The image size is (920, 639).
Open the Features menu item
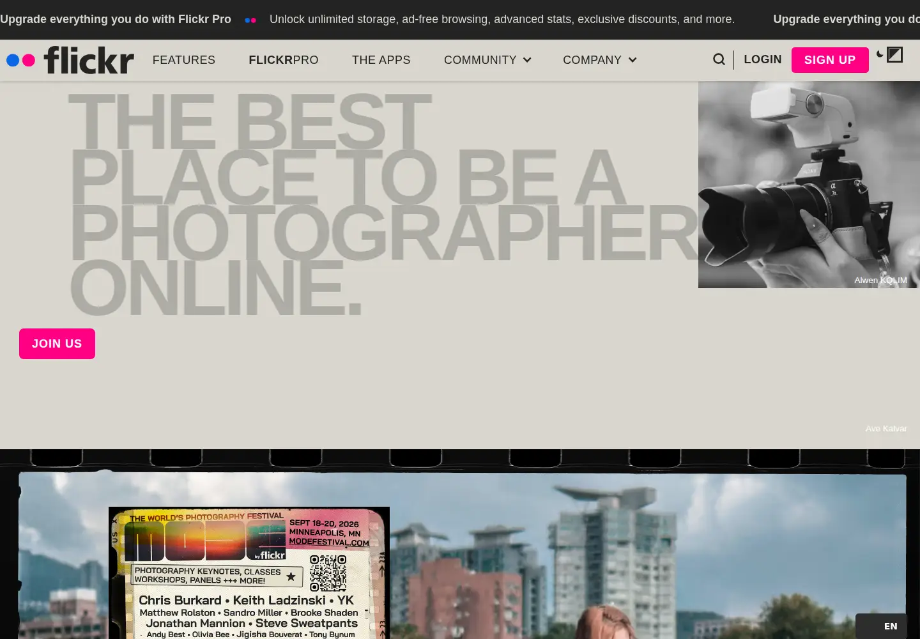coord(184,60)
